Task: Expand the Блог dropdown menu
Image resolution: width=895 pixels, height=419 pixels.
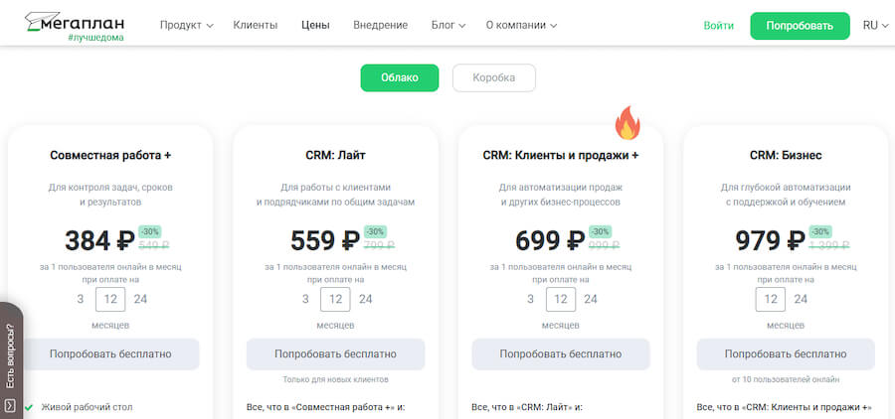Action: (448, 26)
